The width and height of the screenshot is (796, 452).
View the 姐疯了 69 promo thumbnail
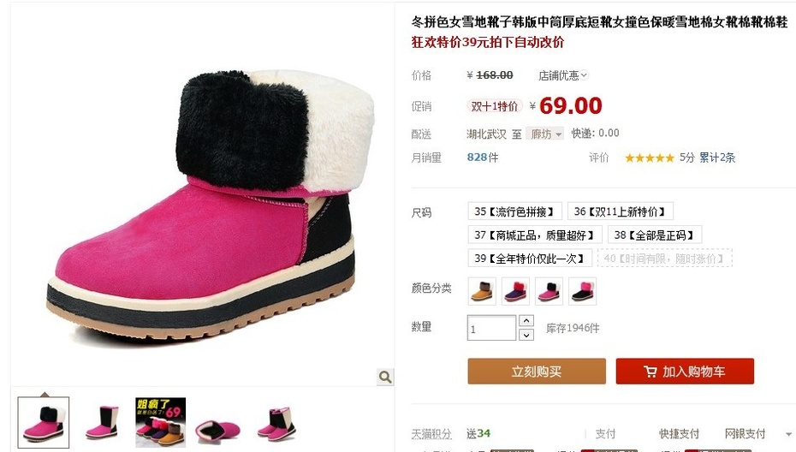pos(160,423)
